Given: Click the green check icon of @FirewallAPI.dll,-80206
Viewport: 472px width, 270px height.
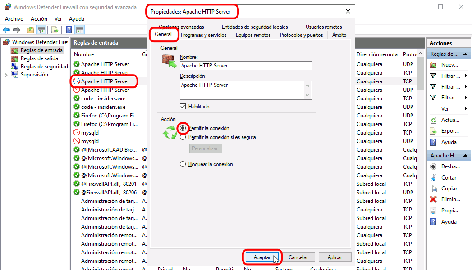Looking at the screenshot, I should tap(77, 193).
